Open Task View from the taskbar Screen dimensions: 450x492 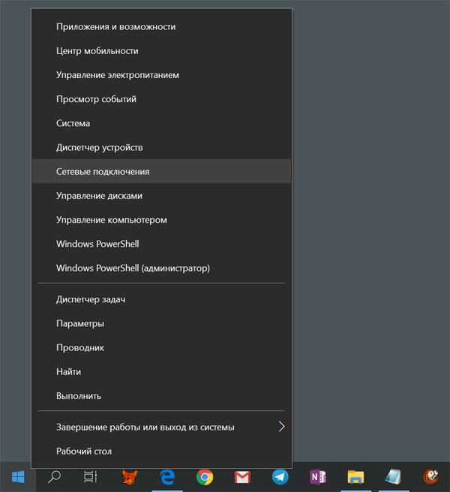[91, 477]
